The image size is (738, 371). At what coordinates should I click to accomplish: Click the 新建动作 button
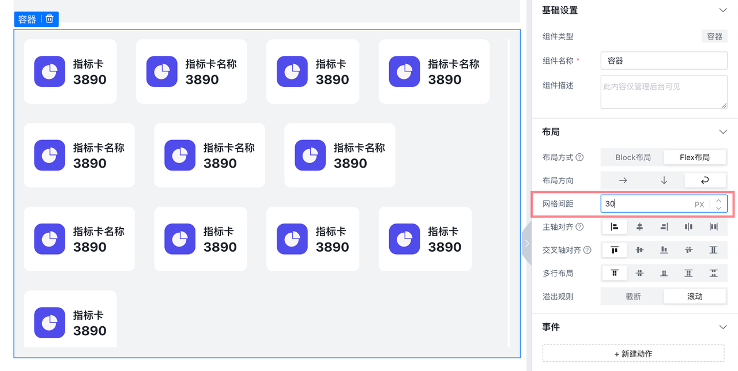pos(633,353)
